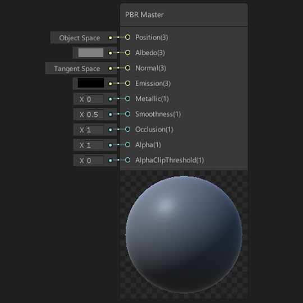303x303 pixels.
Task: Click the Position(3) input port circle
Action: pyautogui.click(x=127, y=37)
